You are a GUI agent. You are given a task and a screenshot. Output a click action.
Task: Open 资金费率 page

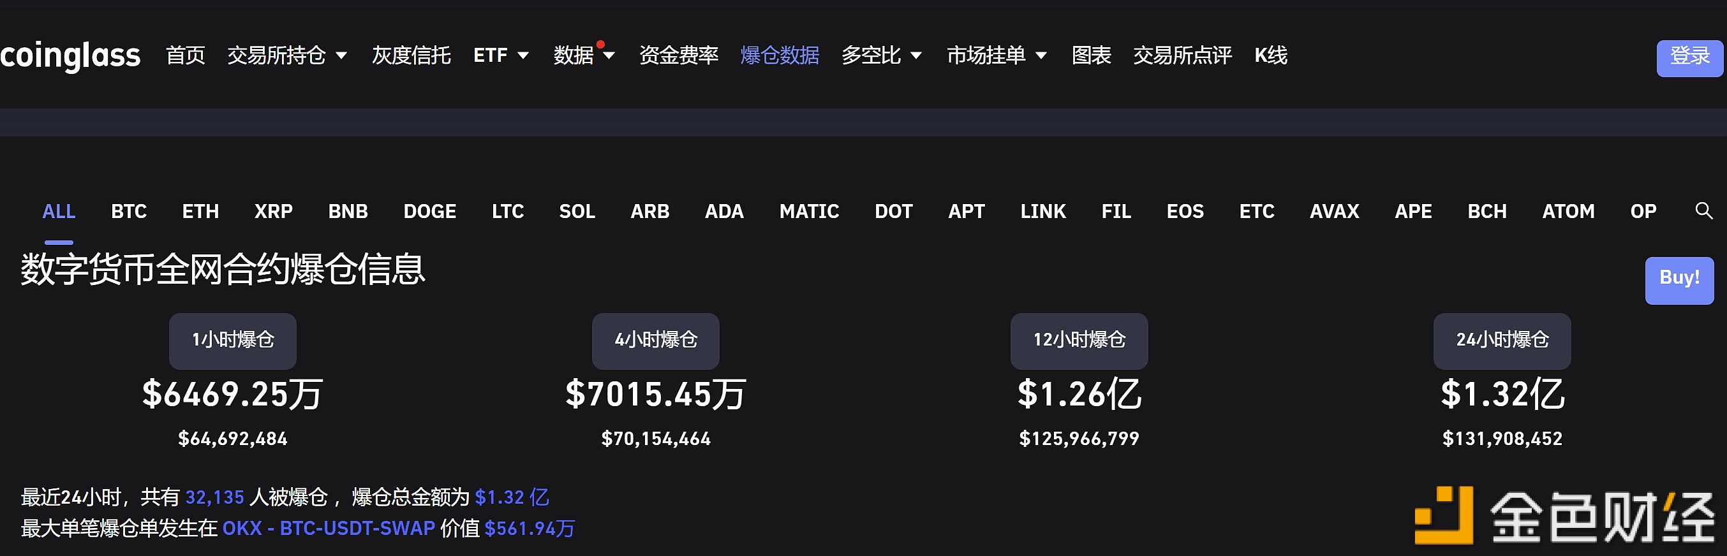[678, 55]
